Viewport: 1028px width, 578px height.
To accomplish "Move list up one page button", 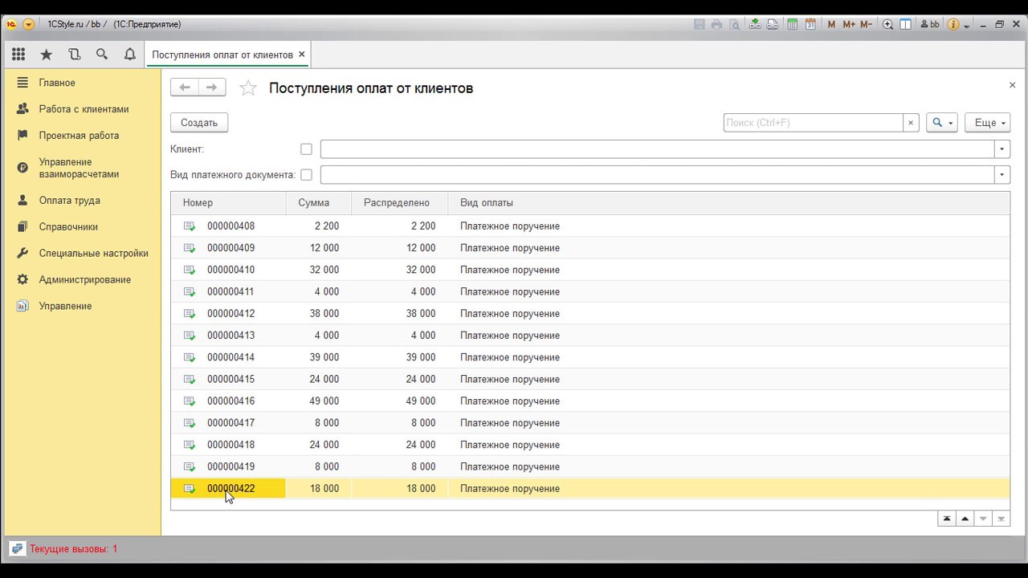I will pyautogui.click(x=965, y=519).
